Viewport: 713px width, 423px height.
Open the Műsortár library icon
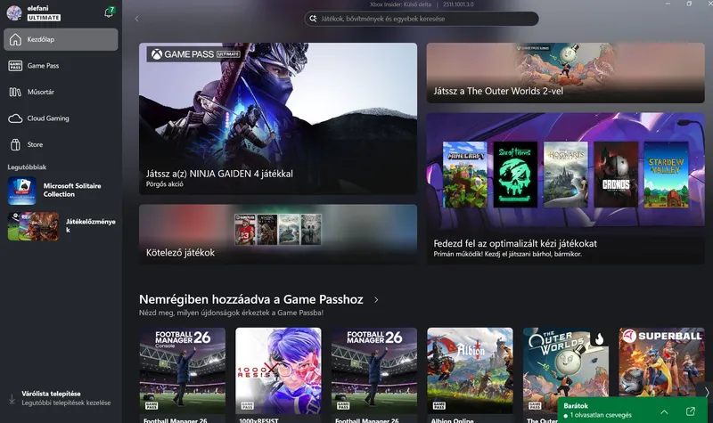(15, 93)
